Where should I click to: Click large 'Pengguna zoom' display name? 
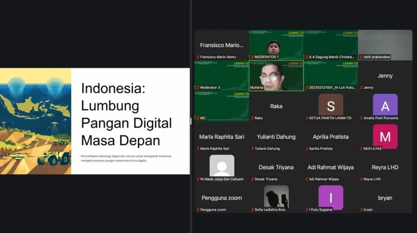[x=221, y=197]
